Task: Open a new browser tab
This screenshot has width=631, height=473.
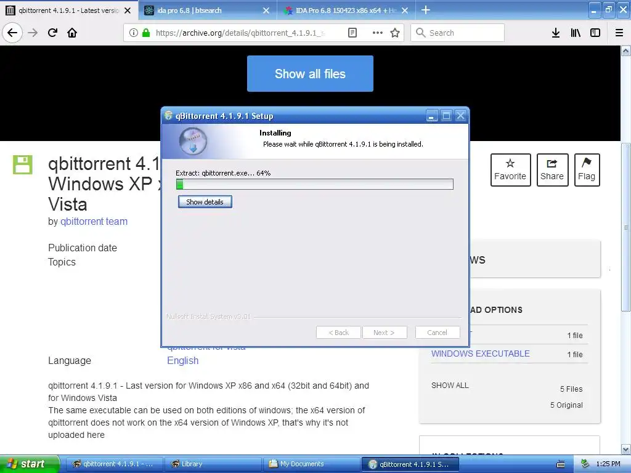Action: pos(425,10)
